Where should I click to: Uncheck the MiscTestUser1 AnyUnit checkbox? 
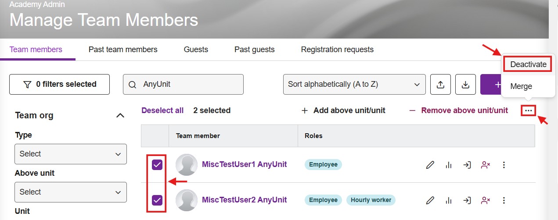157,165
